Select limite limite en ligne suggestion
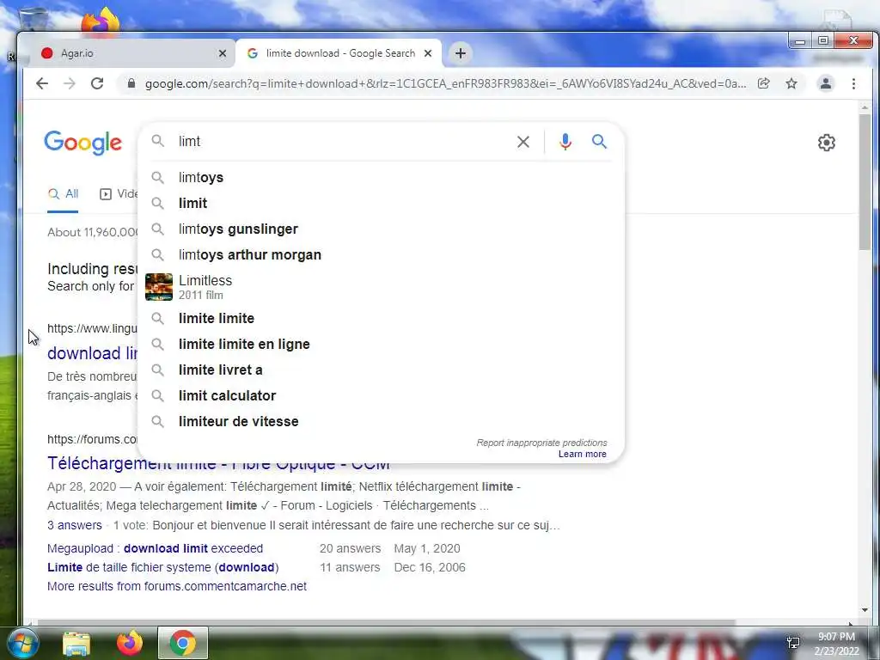Viewport: 880px width, 660px height. (x=381, y=344)
